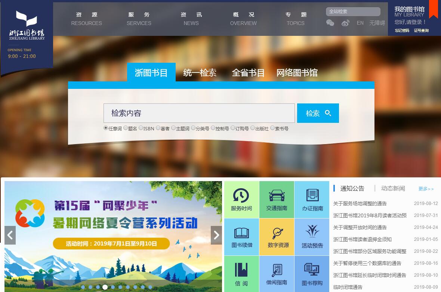Select the 题名 radio button
Screen dimensions: 441x292
point(126,128)
